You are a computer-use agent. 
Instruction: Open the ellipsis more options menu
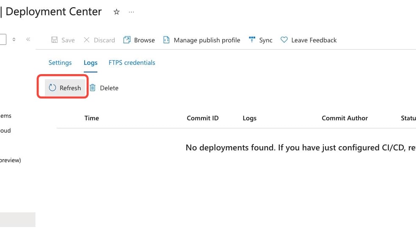click(x=131, y=12)
